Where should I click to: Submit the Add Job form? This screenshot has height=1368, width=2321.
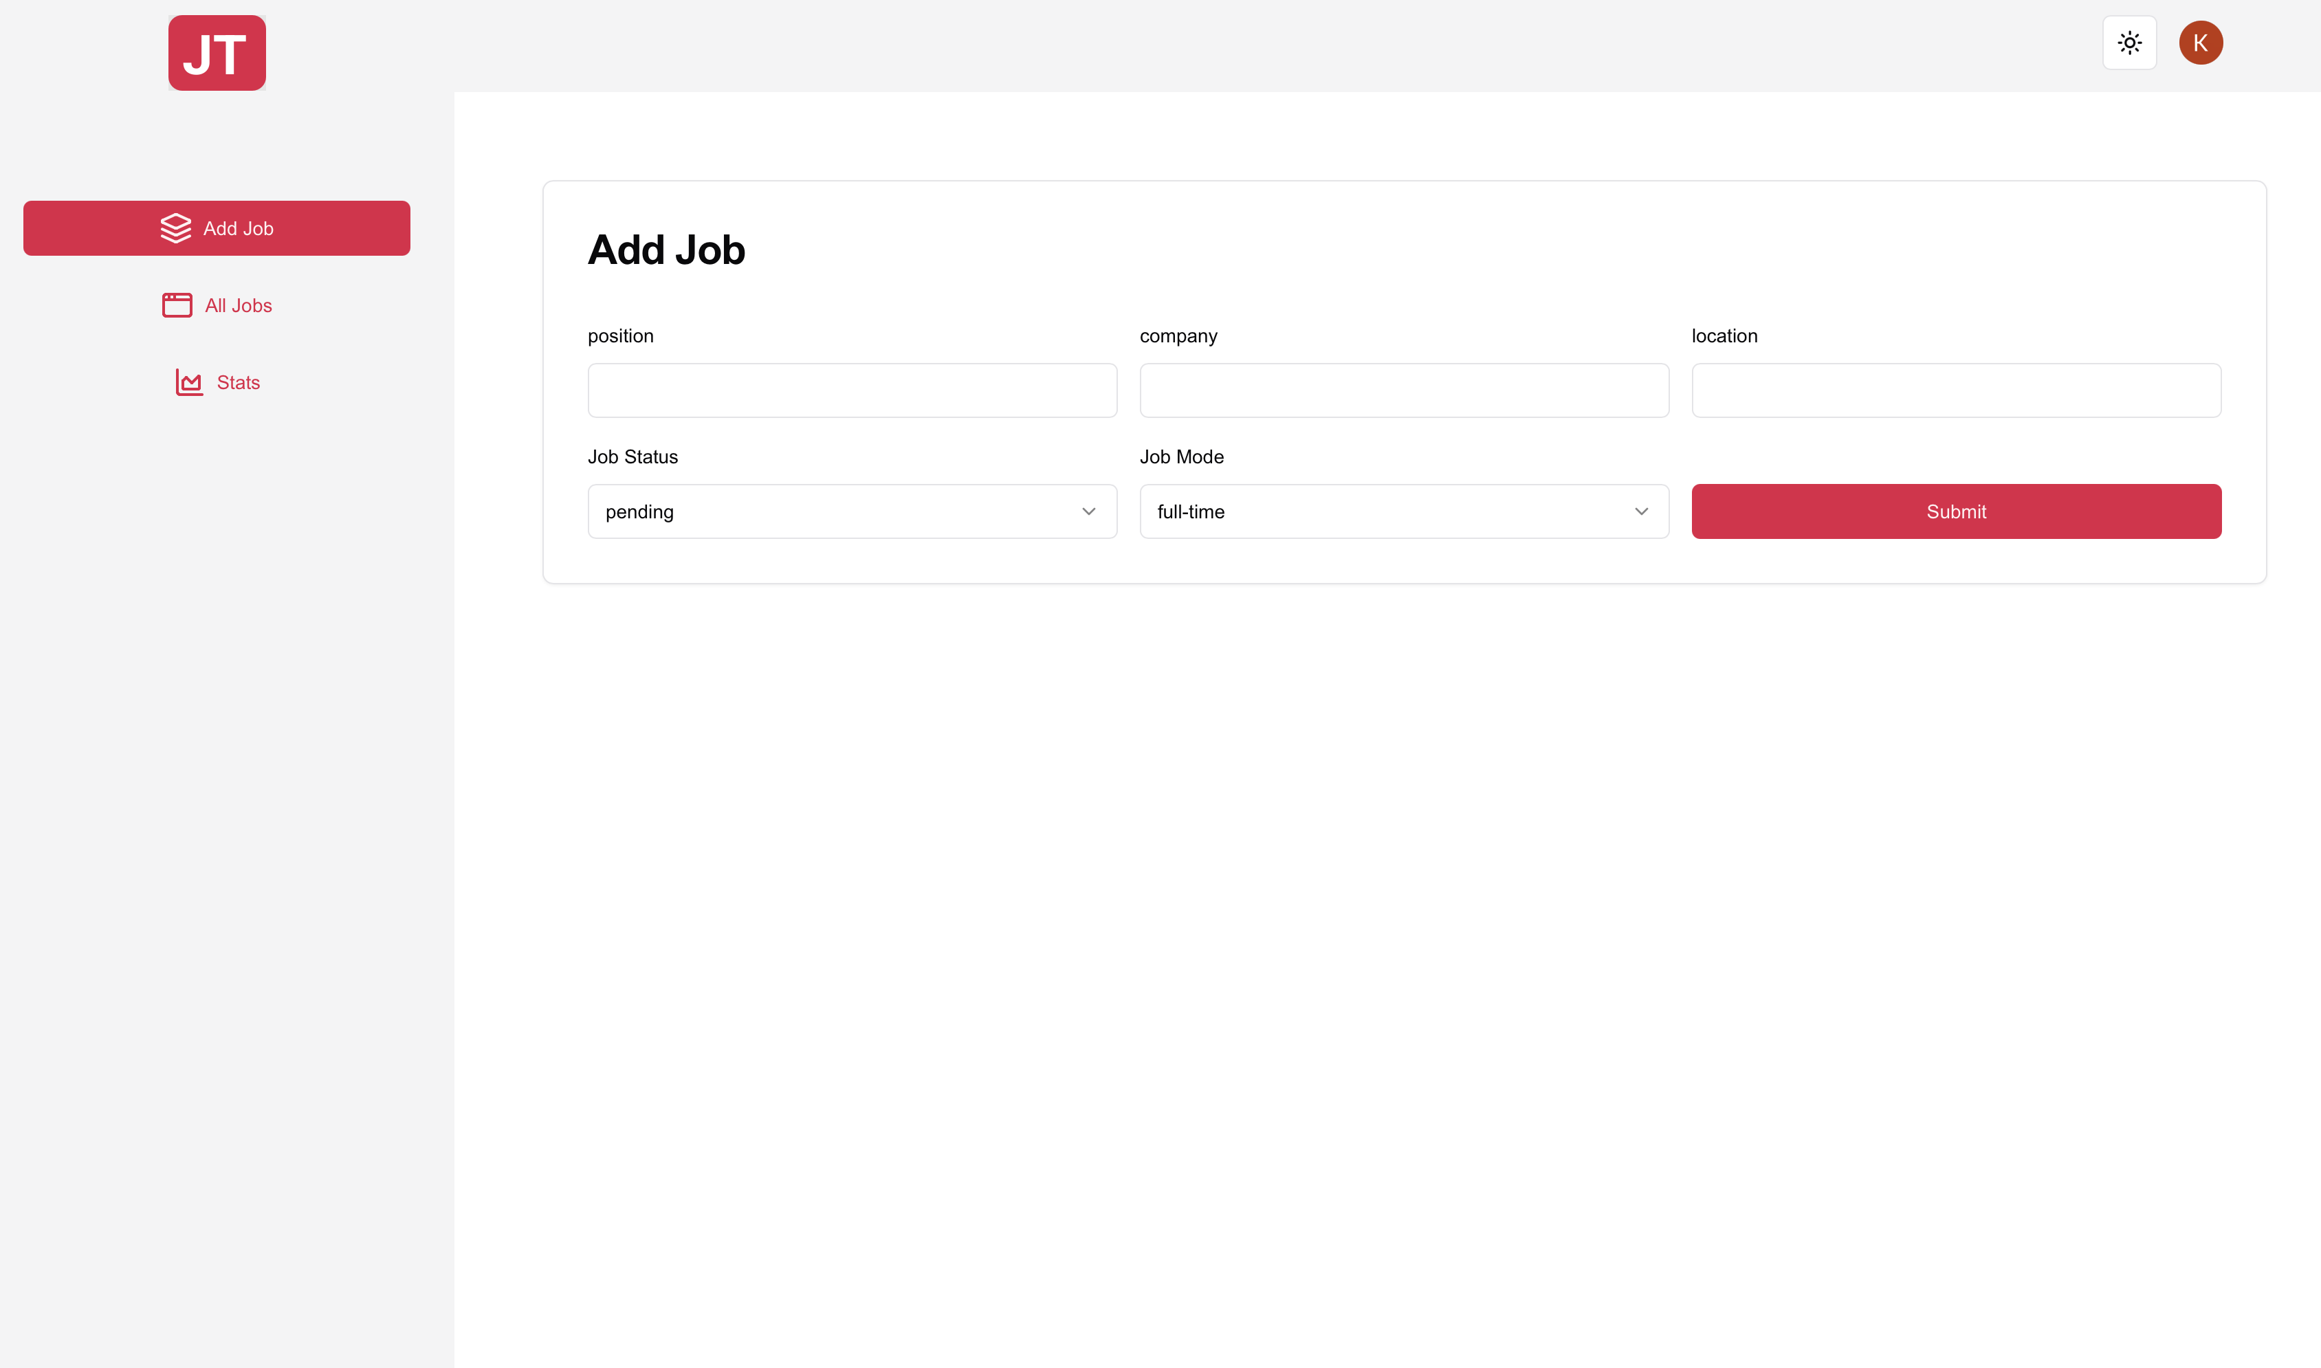click(x=1956, y=511)
